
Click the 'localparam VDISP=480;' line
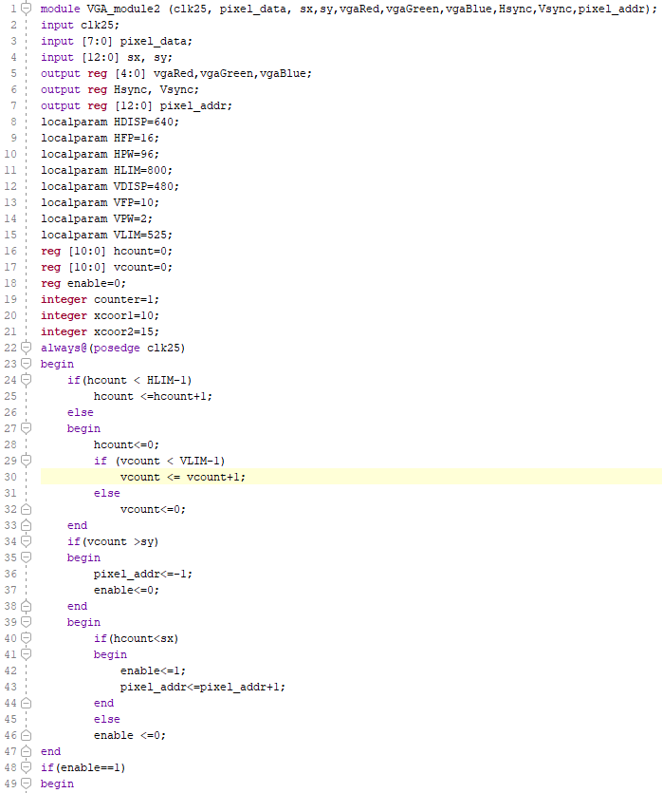[110, 186]
